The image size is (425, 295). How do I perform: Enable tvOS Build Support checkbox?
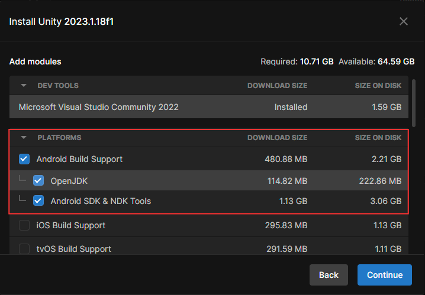[x=24, y=249]
